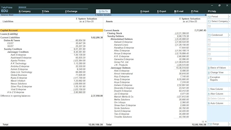Screen dimensions: 231x130
Task: Select Current Liabilities group
Action: pos(10,38)
